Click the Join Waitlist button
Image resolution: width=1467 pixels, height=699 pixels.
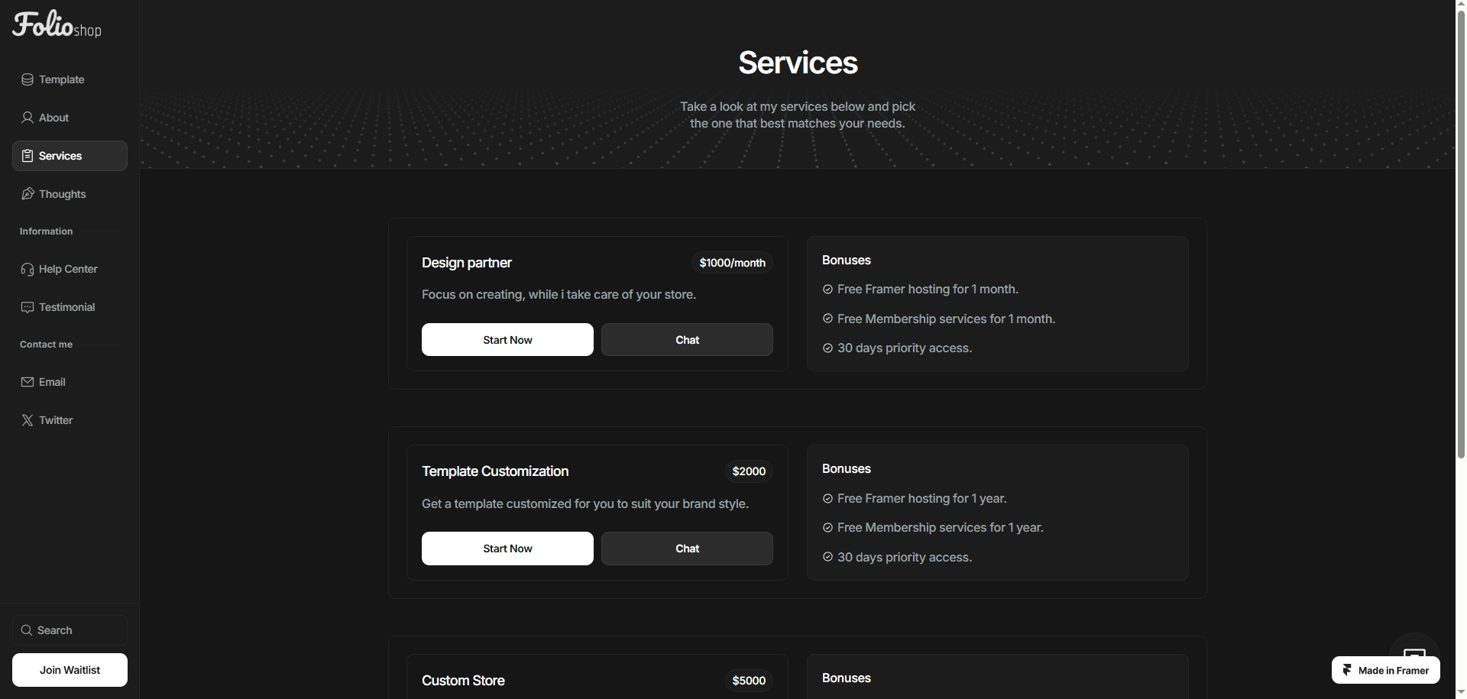coord(70,670)
